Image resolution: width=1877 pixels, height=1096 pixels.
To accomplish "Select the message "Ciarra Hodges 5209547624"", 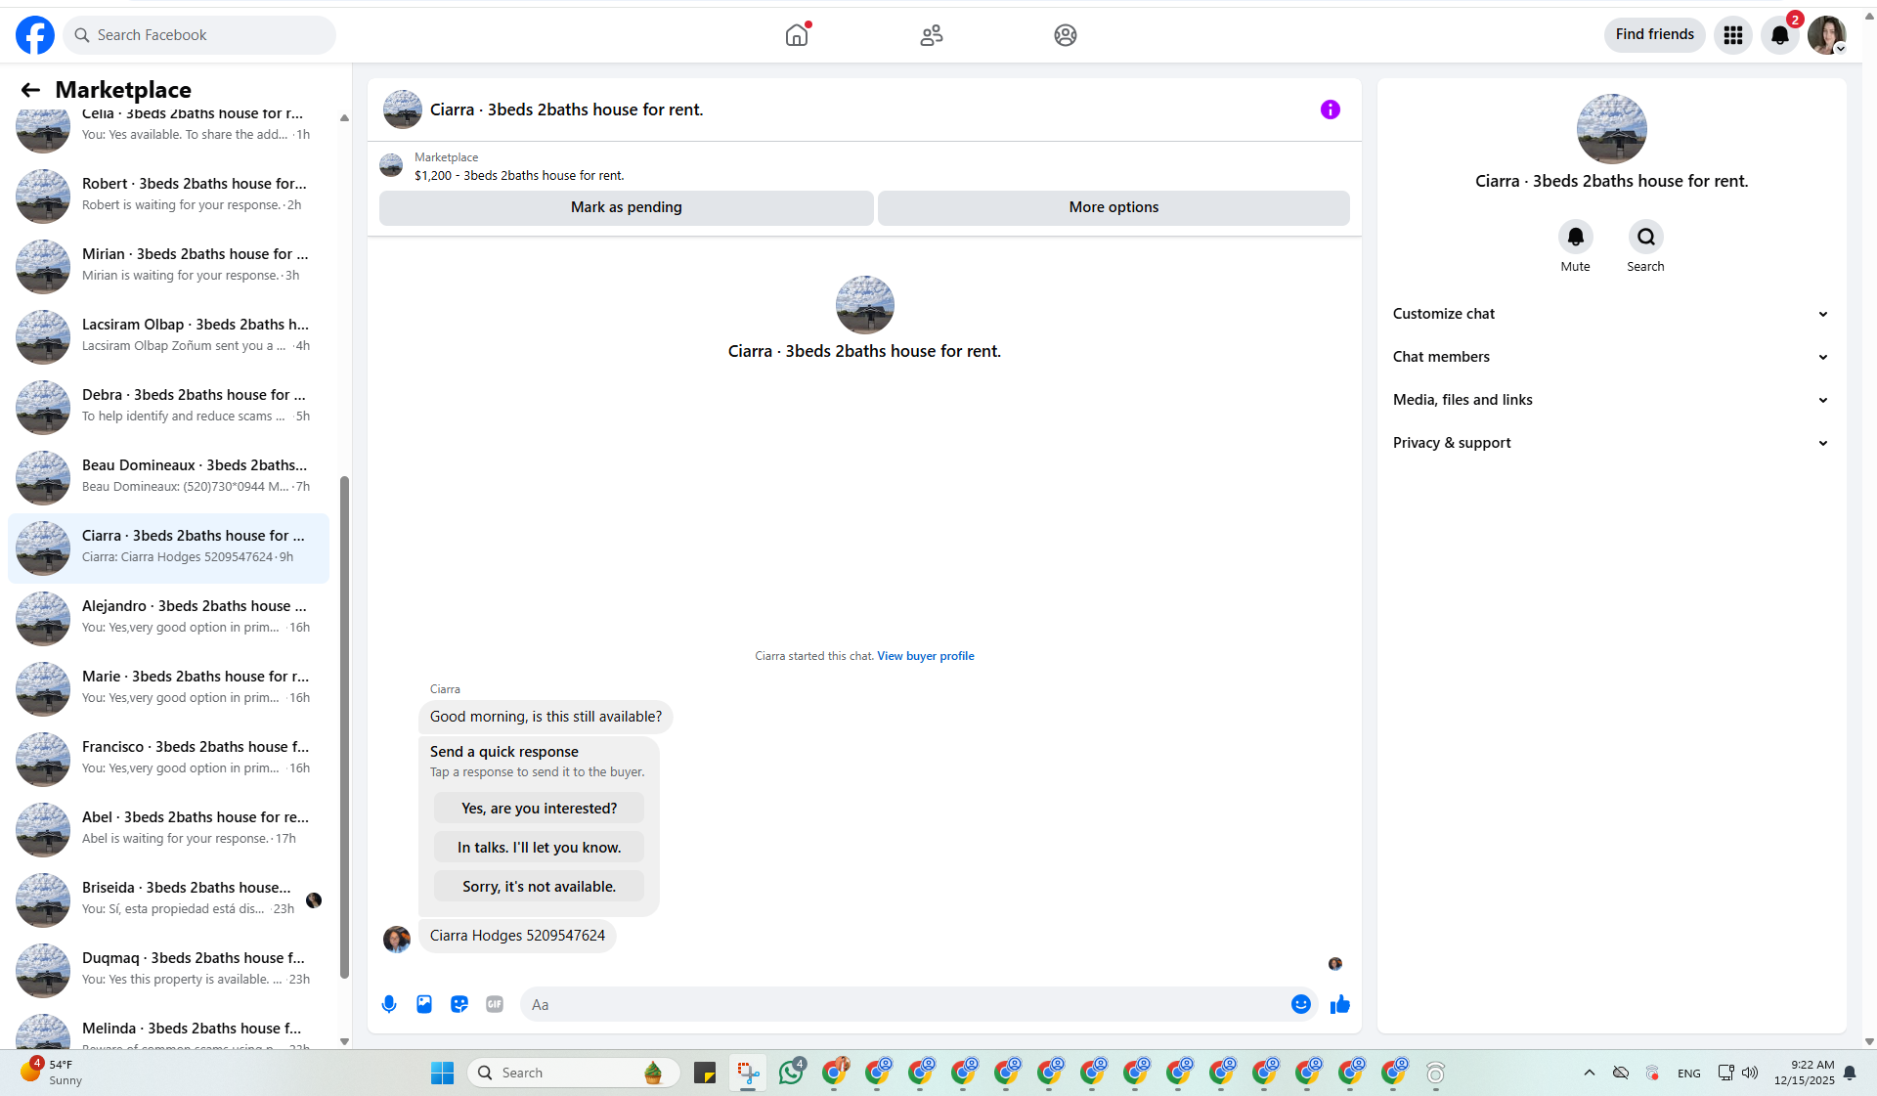I will click(x=517, y=936).
